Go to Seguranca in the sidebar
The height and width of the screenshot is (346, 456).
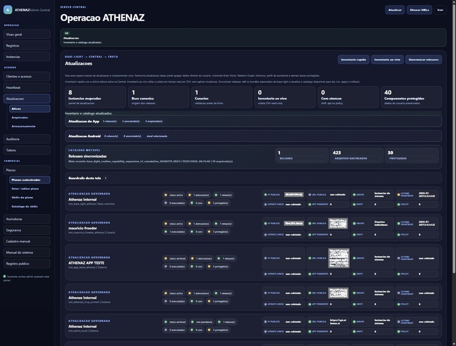tap(27, 230)
